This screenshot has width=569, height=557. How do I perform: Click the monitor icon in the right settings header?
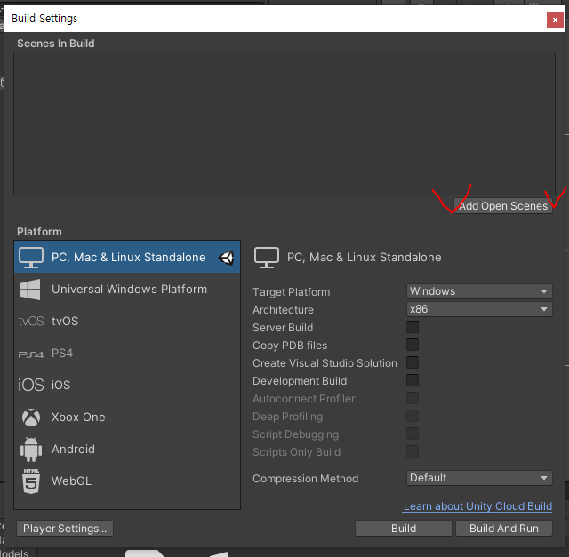coord(267,258)
